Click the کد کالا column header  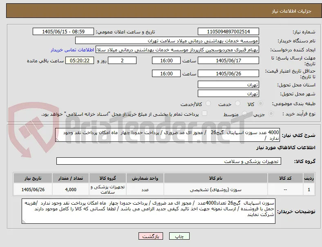pyautogui.click(x=285, y=178)
